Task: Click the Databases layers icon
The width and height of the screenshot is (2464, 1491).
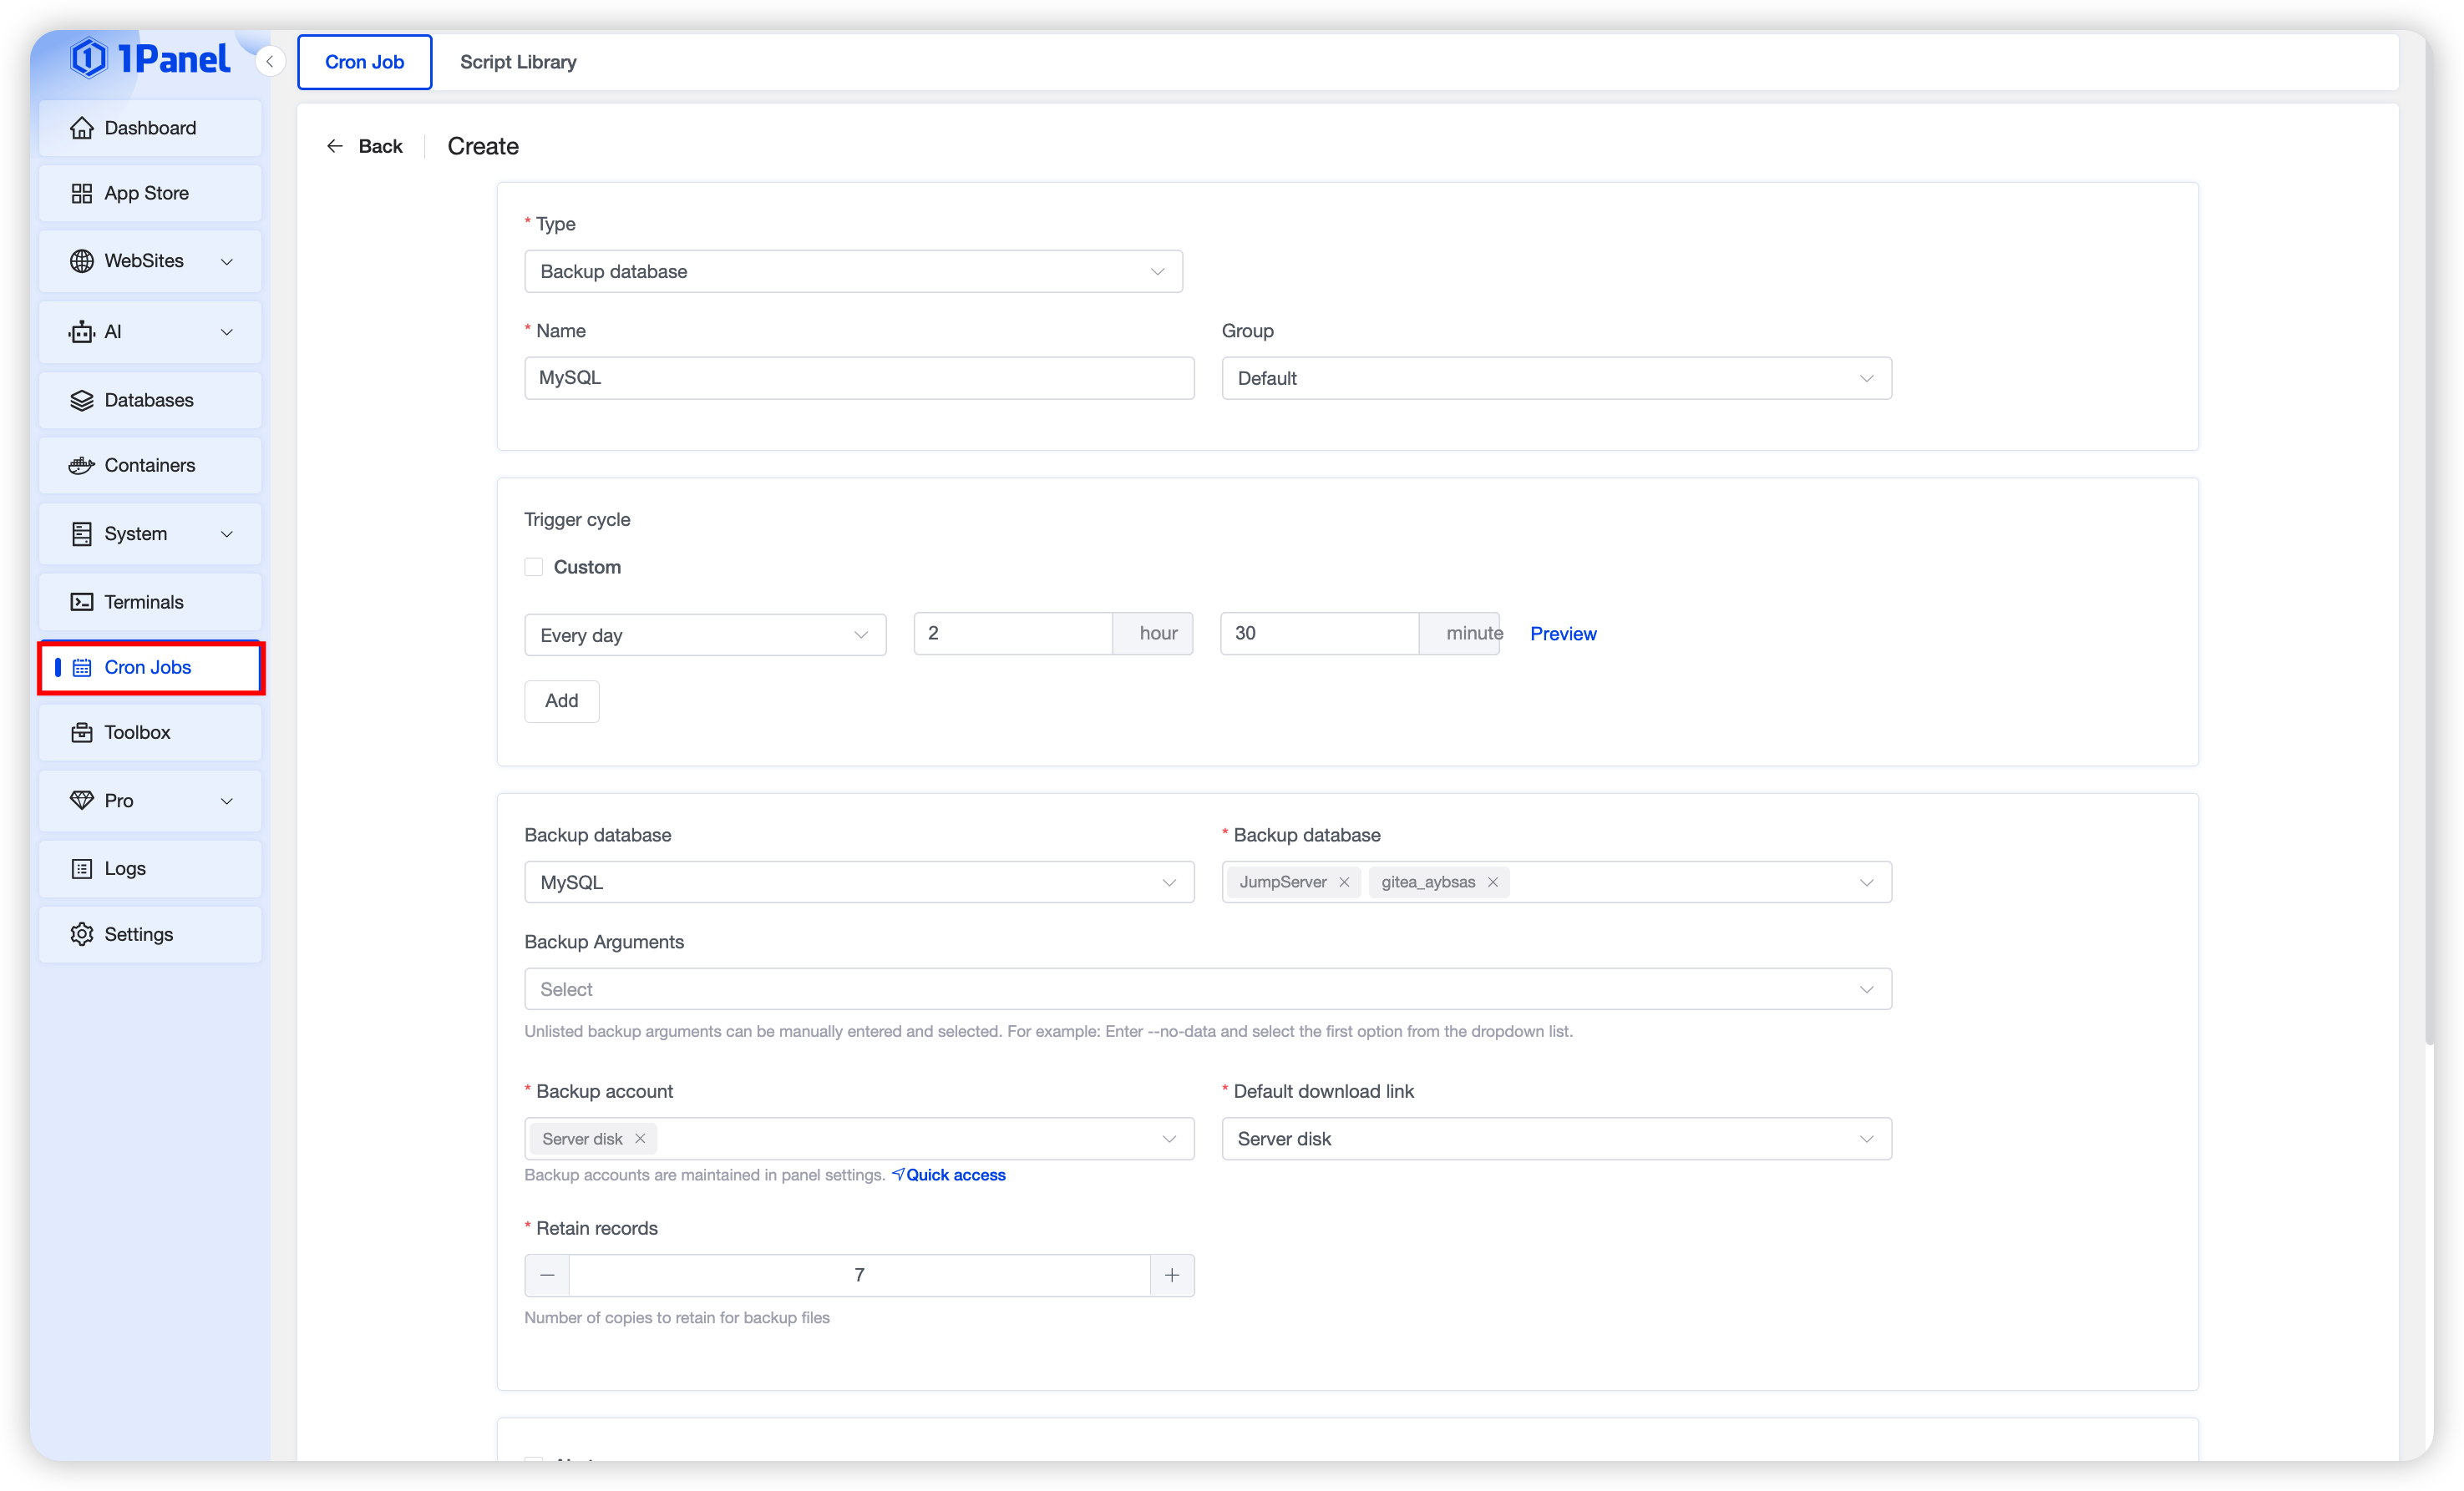Action: [x=82, y=400]
